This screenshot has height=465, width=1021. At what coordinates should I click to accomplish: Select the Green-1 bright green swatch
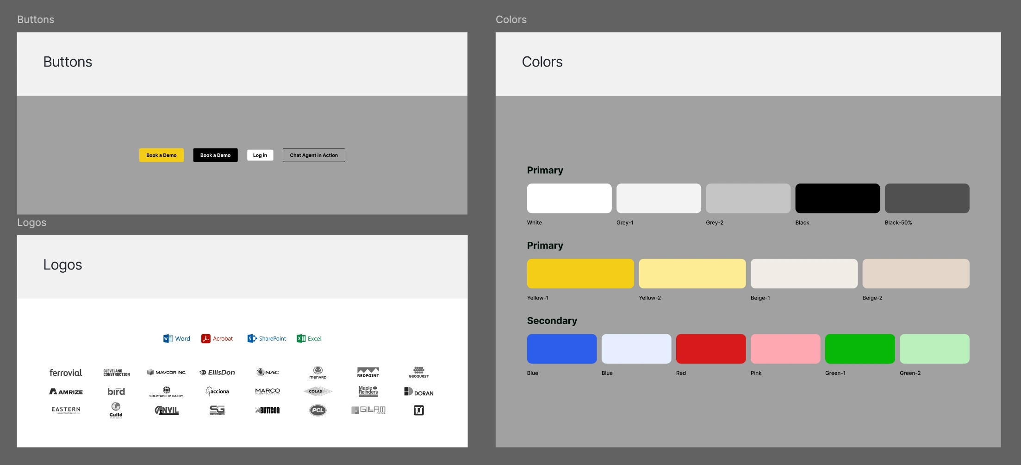click(x=860, y=349)
